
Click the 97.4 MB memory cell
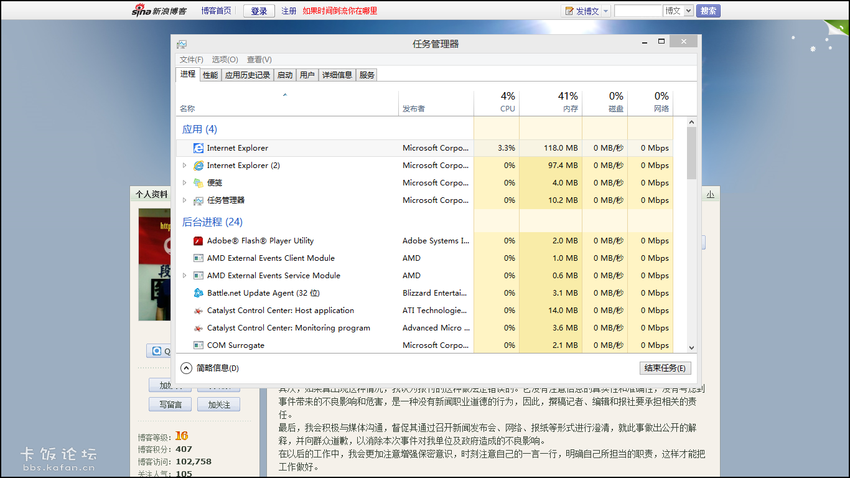(x=551, y=166)
